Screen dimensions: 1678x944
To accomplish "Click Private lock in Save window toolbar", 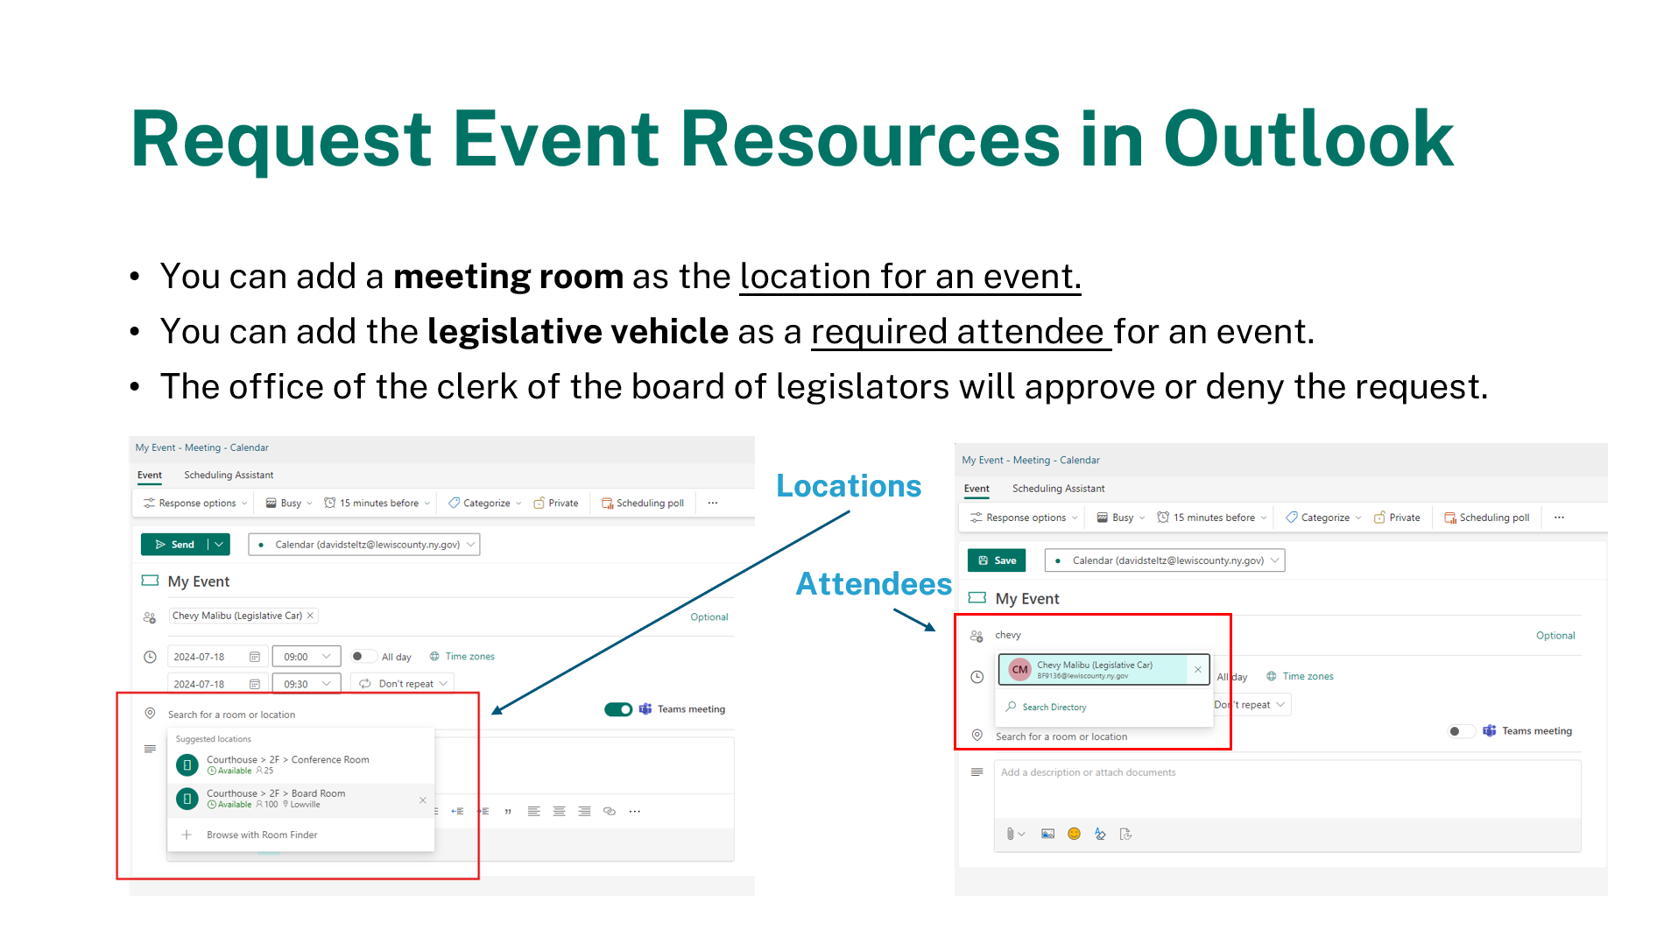I will (x=1397, y=518).
